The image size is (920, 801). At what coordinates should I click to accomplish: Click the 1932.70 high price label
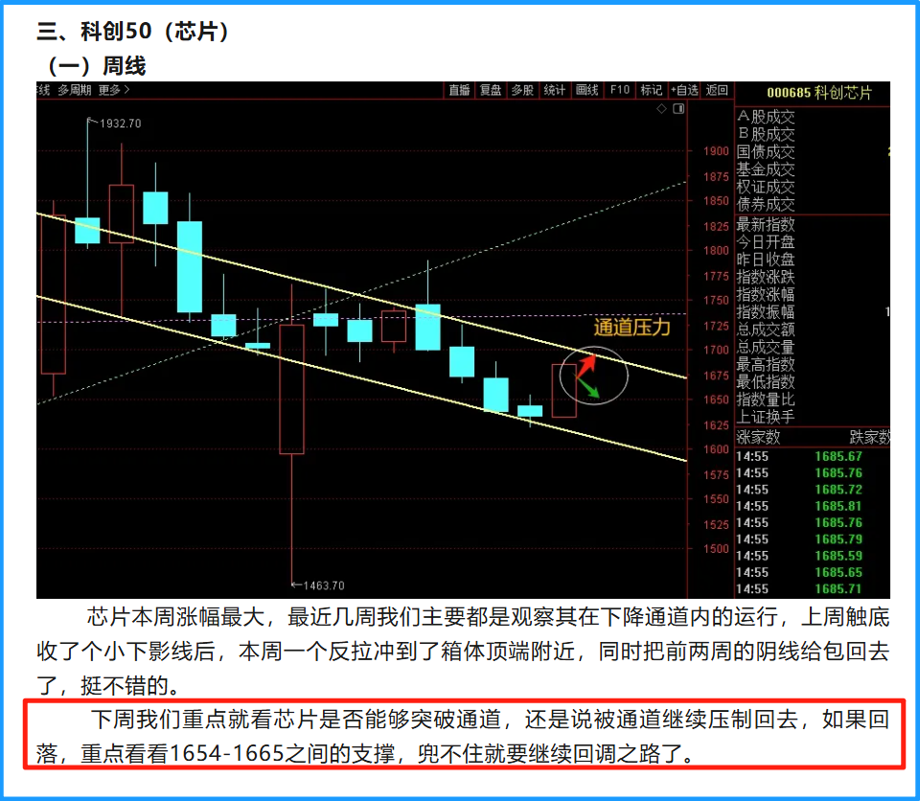(x=121, y=124)
